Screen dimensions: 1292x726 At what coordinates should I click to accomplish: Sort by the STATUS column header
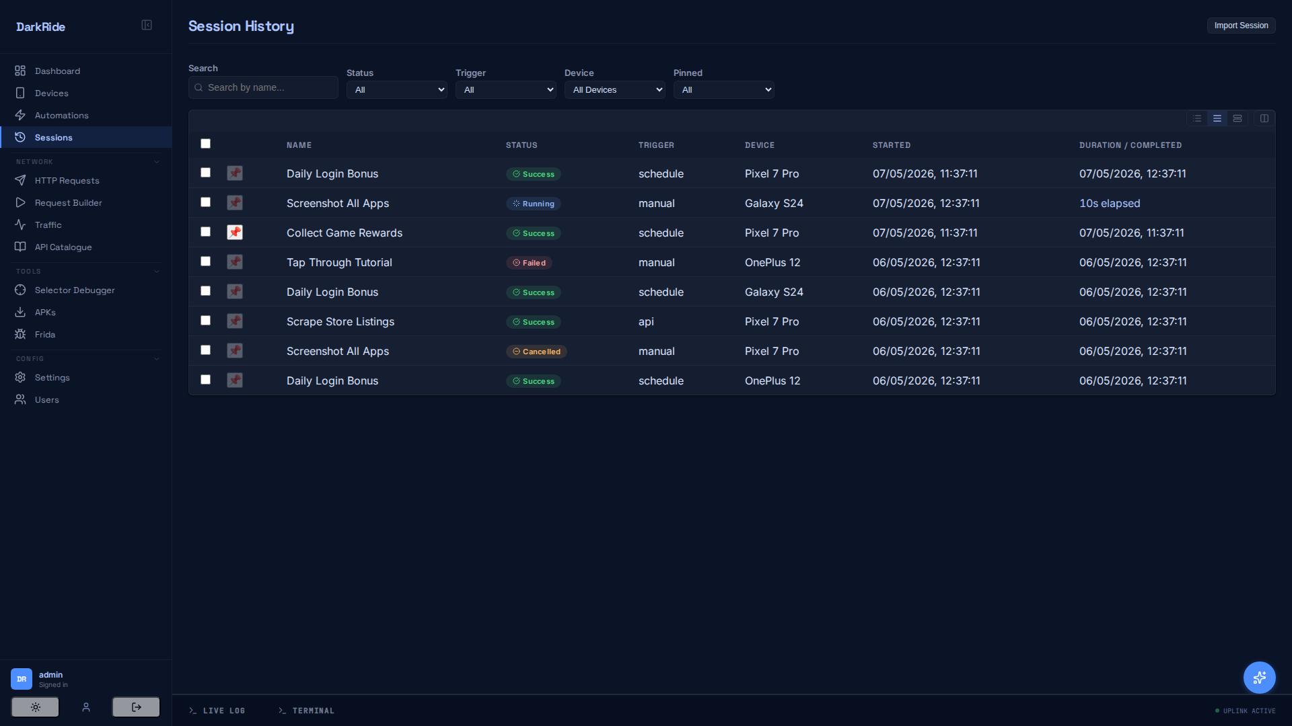tap(522, 145)
